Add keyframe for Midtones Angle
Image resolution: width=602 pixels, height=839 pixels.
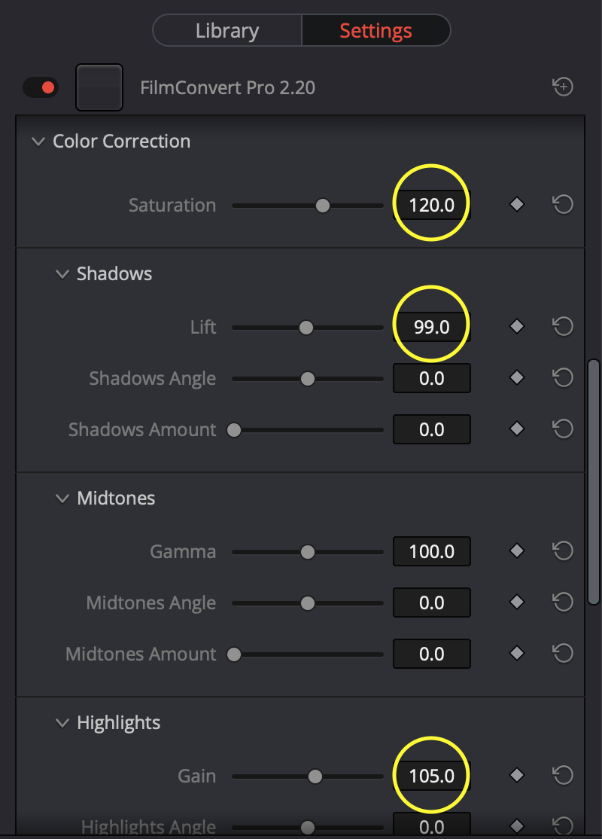click(517, 602)
